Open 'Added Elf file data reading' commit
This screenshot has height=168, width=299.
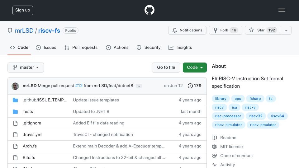click(99, 123)
